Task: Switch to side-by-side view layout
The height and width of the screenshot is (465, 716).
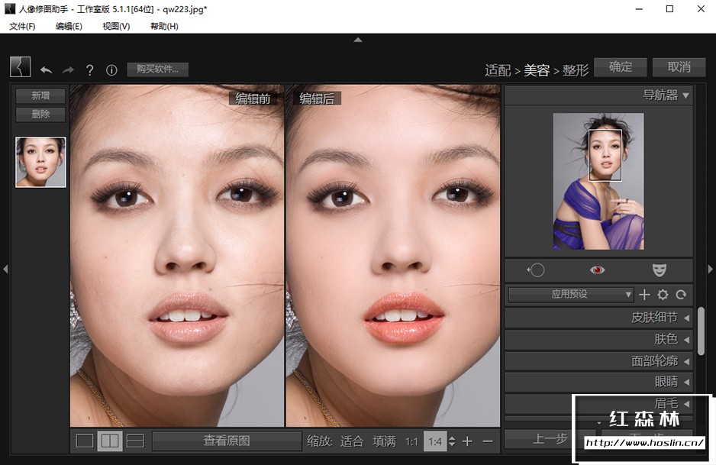Action: tap(110, 441)
